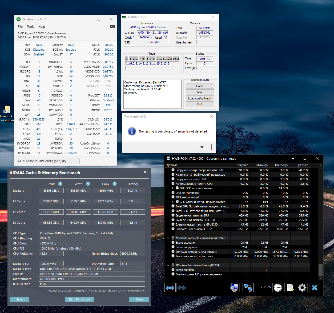
Task: Click Start Benchmark in AIDA64
Action: [79, 299]
